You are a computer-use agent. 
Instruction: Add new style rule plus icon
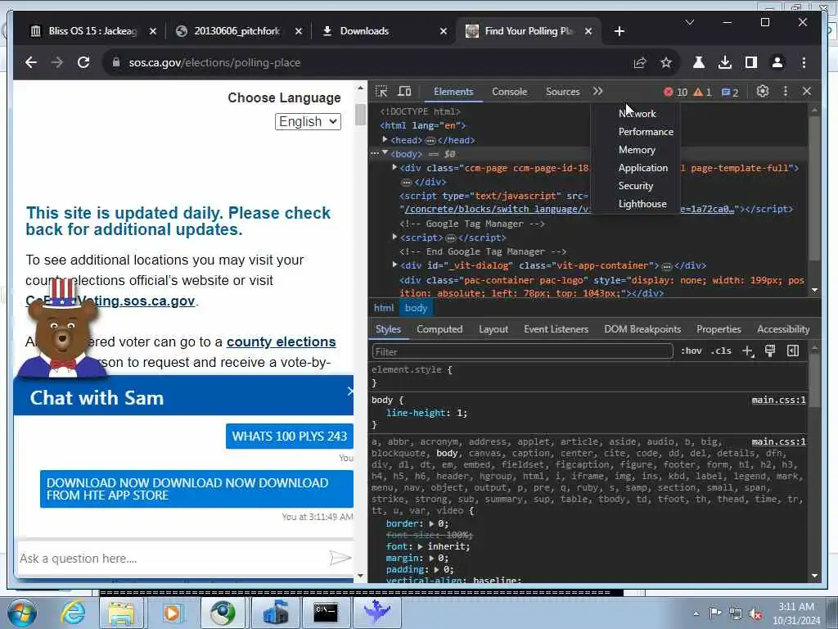tap(748, 351)
